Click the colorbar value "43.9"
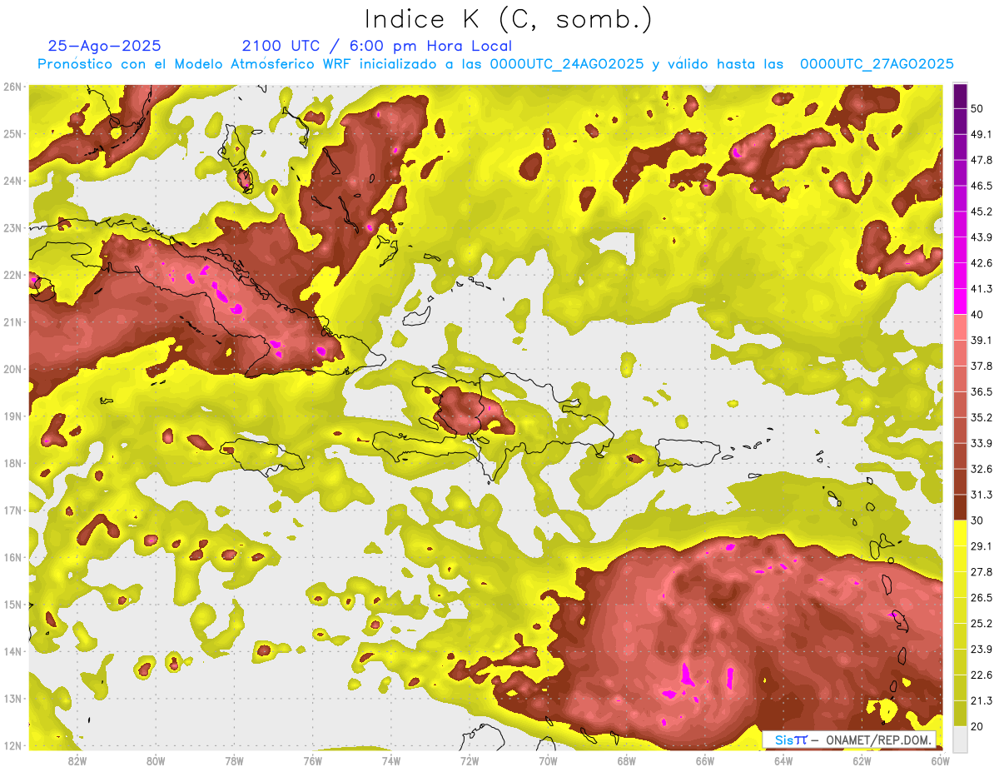The height and width of the screenshot is (772, 999). (981, 237)
